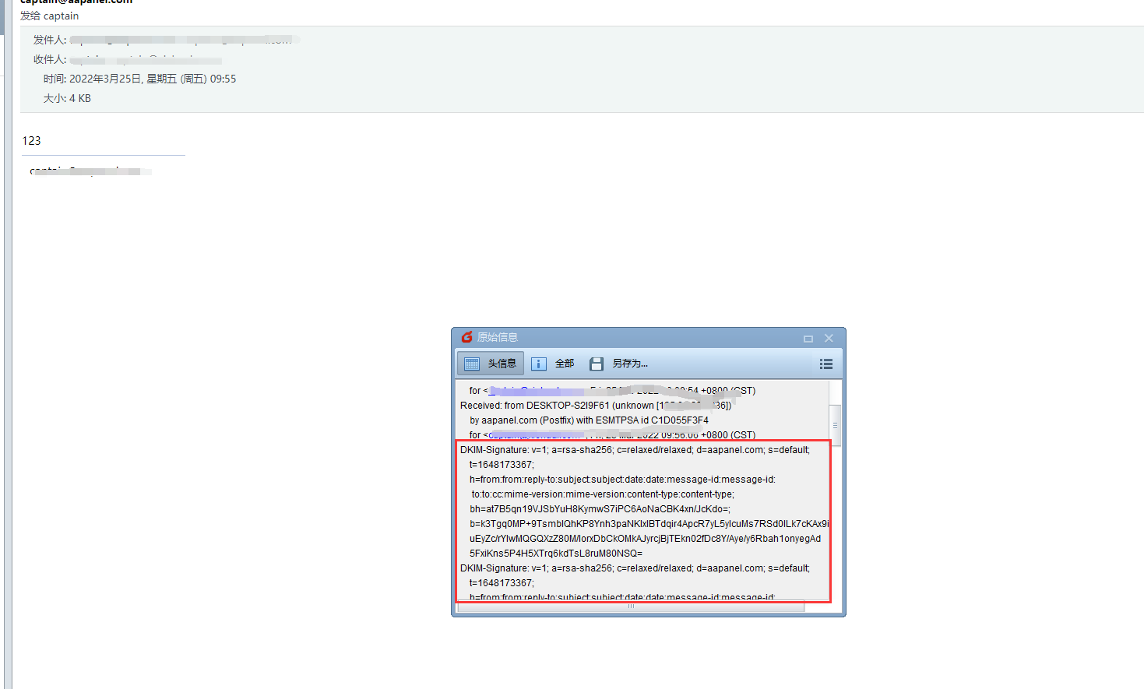1144x689 pixels.
Task: Click the 另存为 floppy disk icon
Action: [597, 364]
